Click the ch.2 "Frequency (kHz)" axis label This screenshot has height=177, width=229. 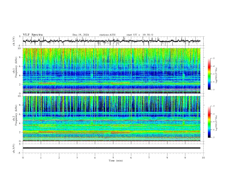(16, 115)
